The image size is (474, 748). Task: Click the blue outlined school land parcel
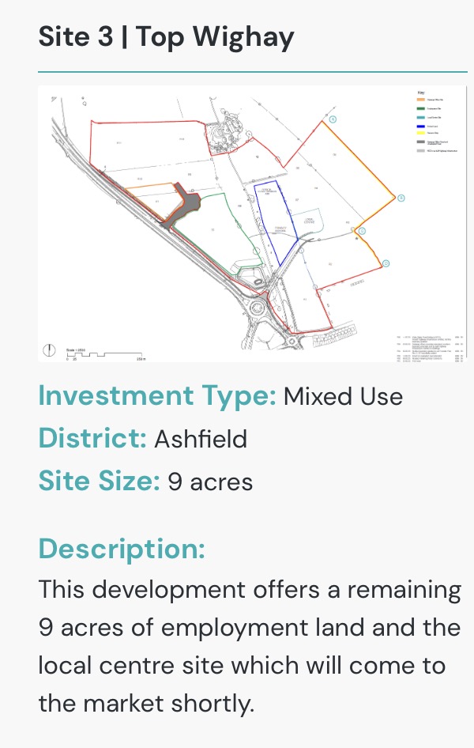(x=276, y=222)
